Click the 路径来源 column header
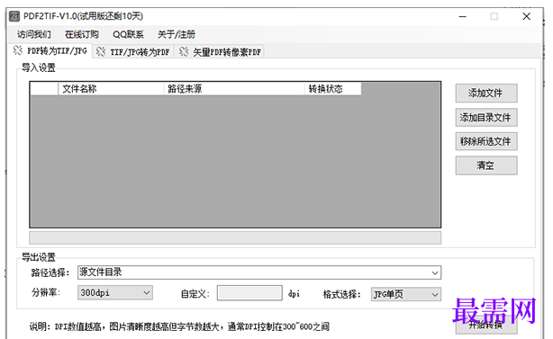The height and width of the screenshot is (339, 553). point(234,89)
